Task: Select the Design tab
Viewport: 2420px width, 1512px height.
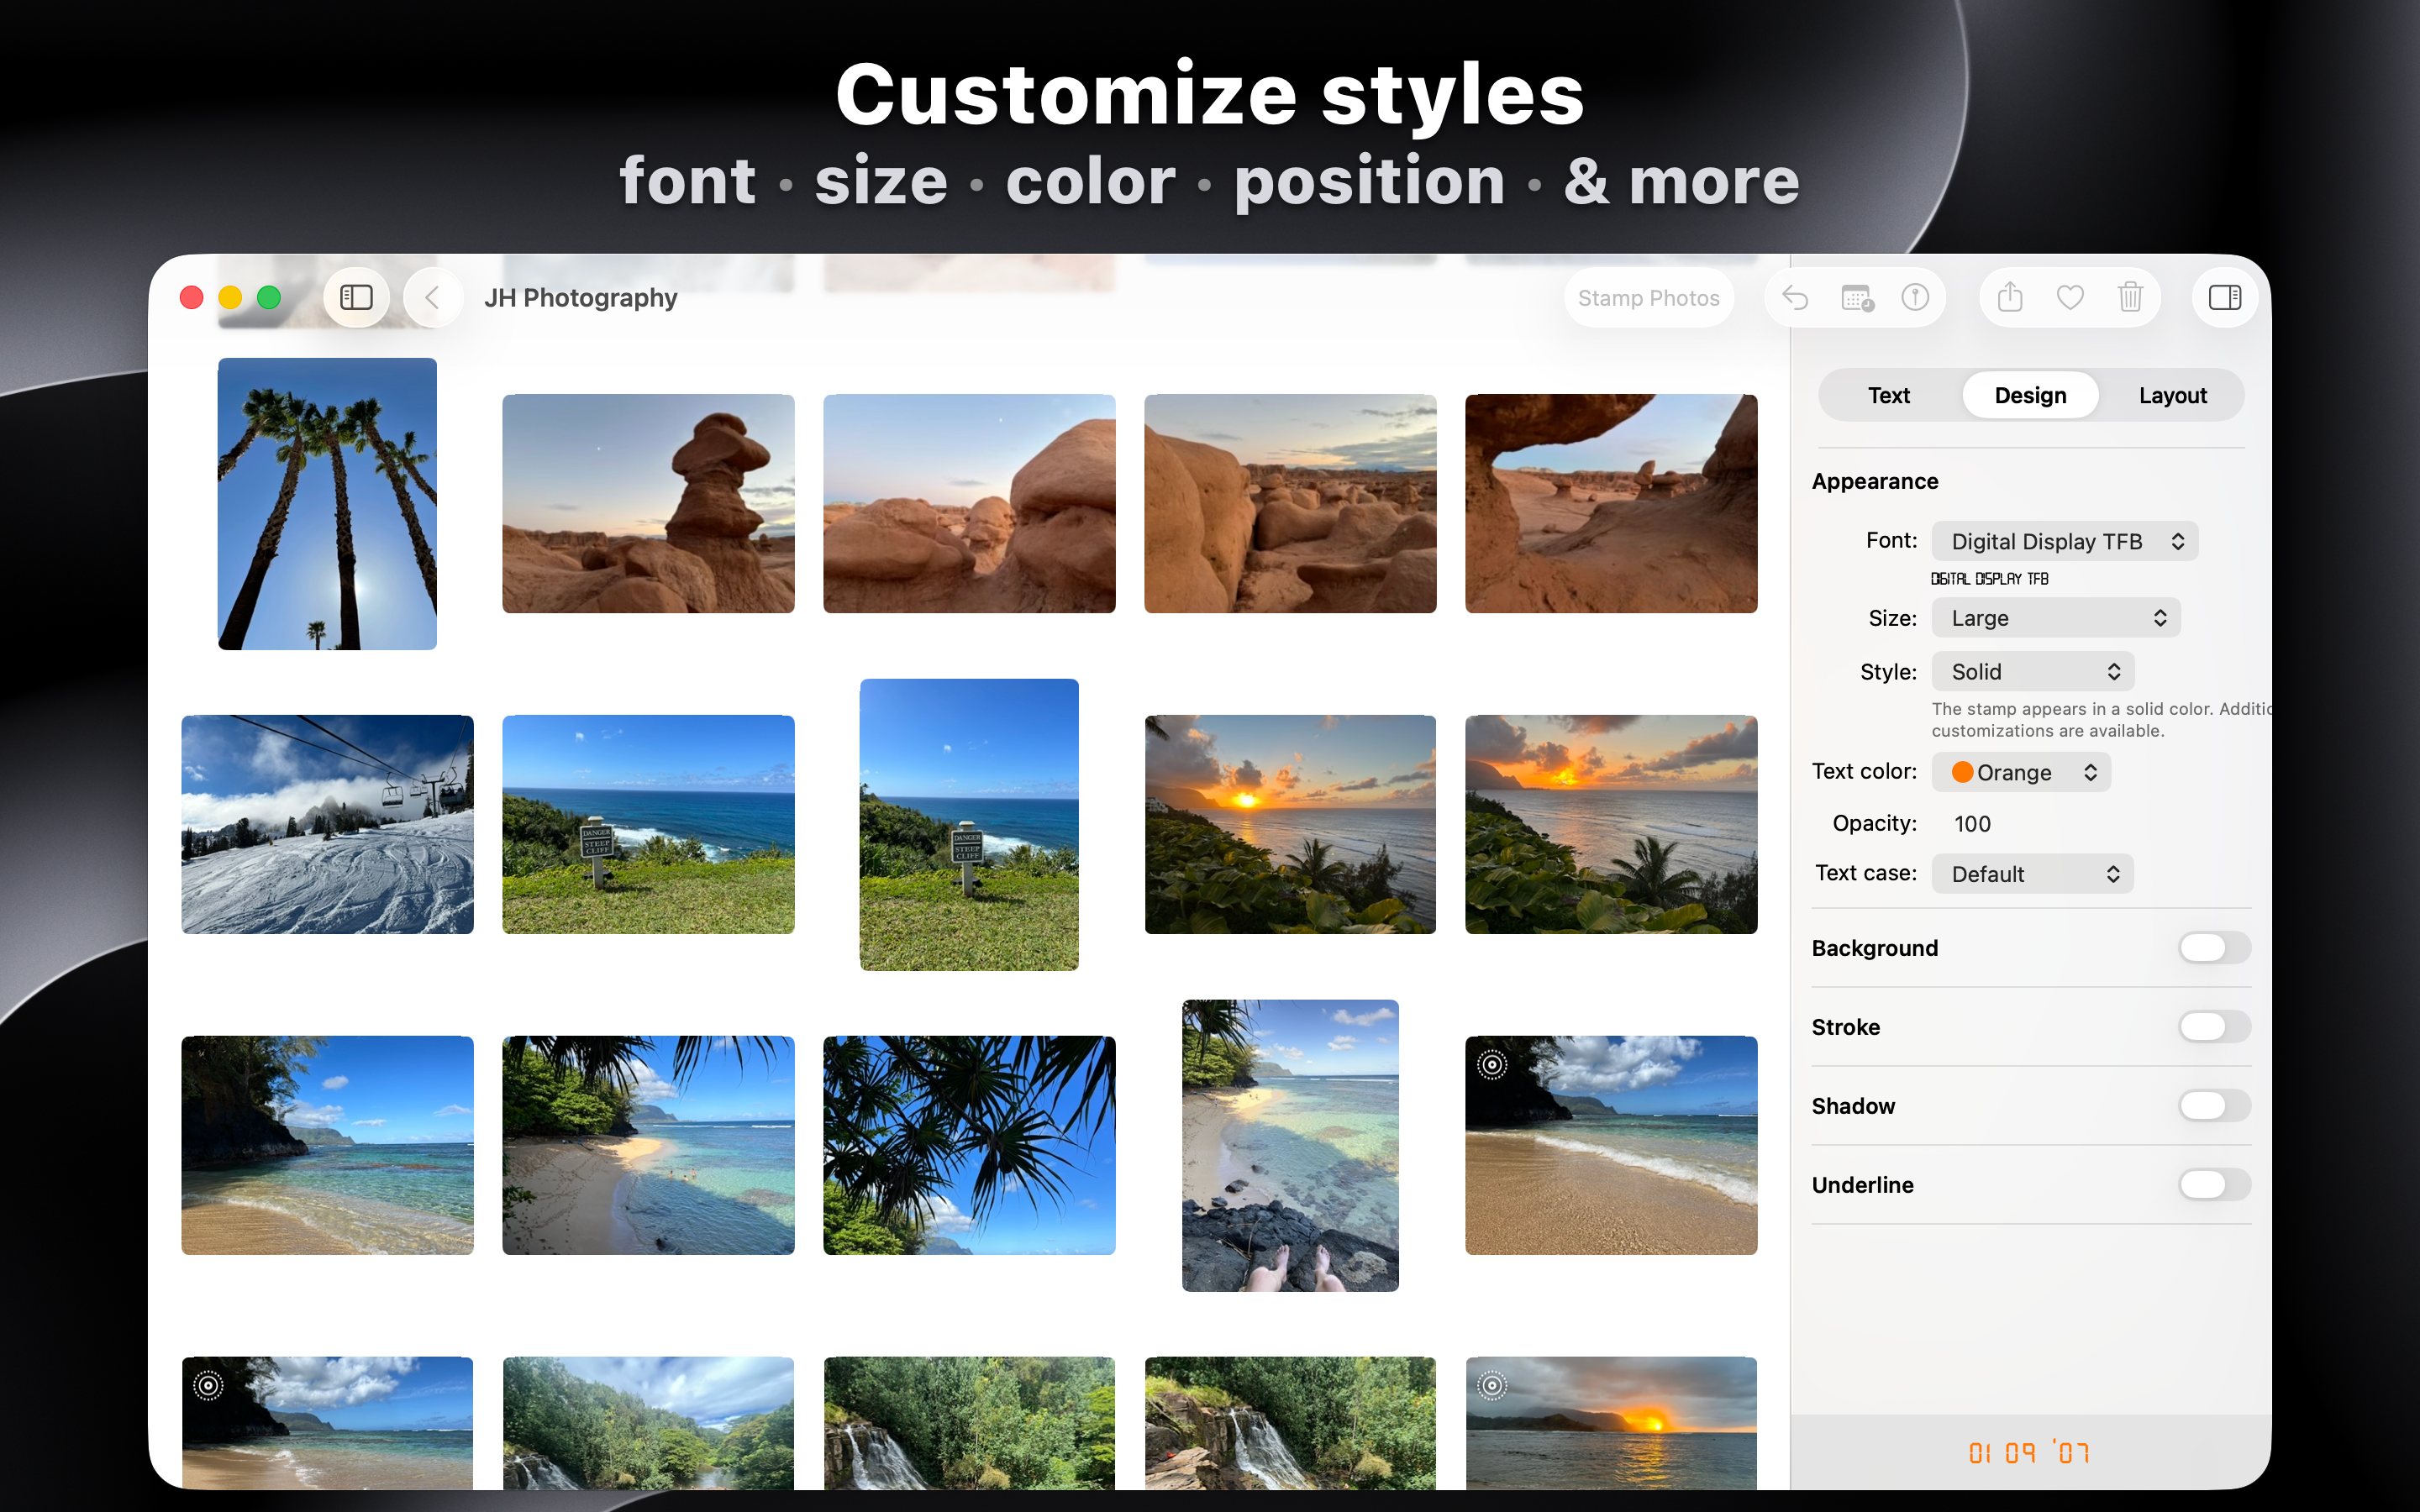Action: (2030, 395)
